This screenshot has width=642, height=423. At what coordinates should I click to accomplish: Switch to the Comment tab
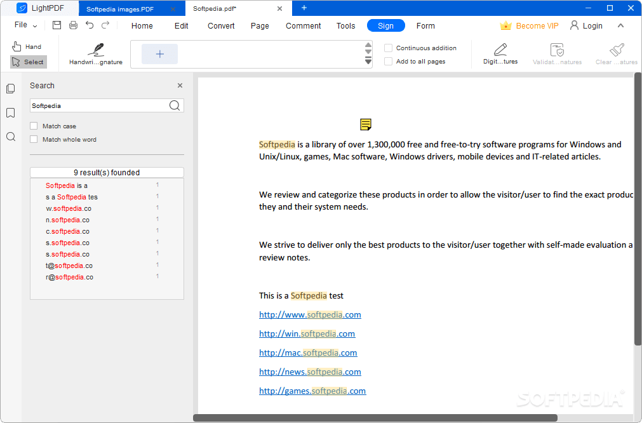(x=303, y=26)
